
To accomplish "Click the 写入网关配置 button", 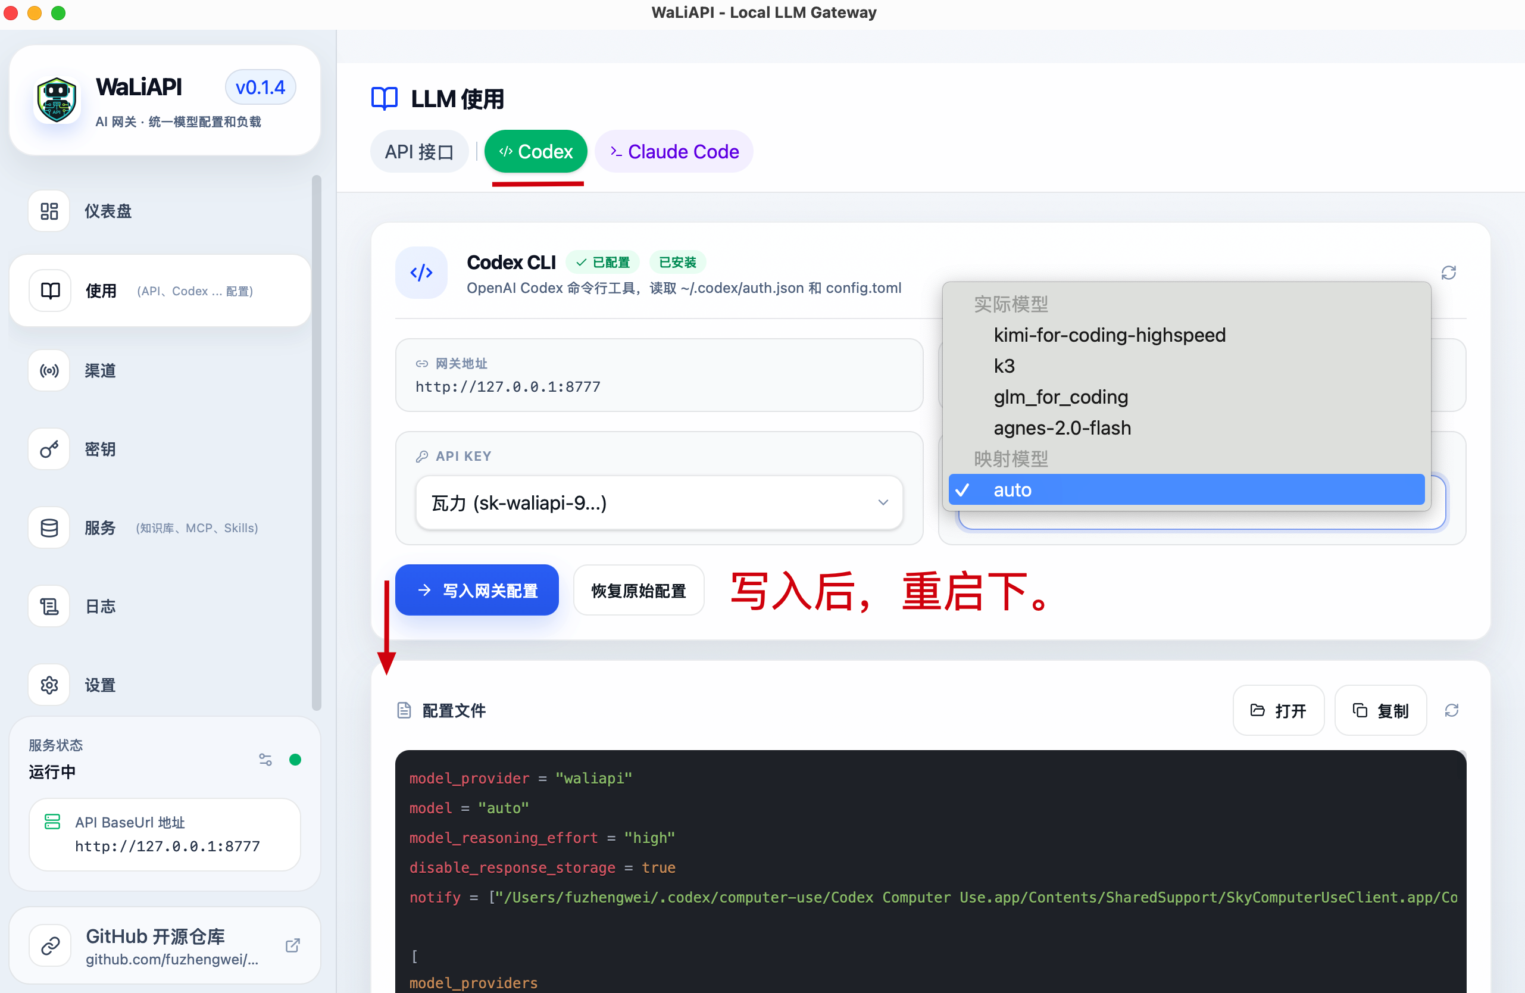I will 477,590.
